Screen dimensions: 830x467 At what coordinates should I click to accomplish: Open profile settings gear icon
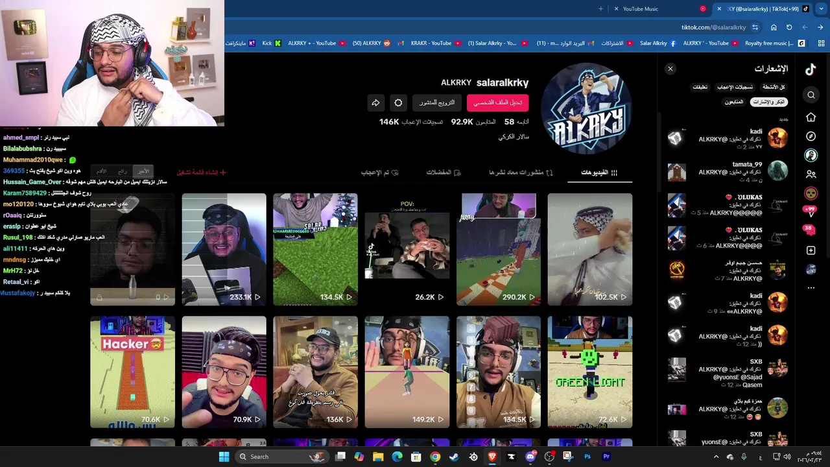[x=398, y=102]
